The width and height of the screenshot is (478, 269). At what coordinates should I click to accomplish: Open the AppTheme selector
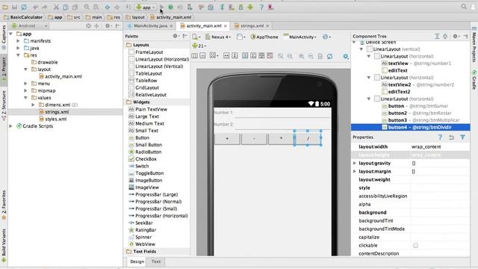coord(264,37)
